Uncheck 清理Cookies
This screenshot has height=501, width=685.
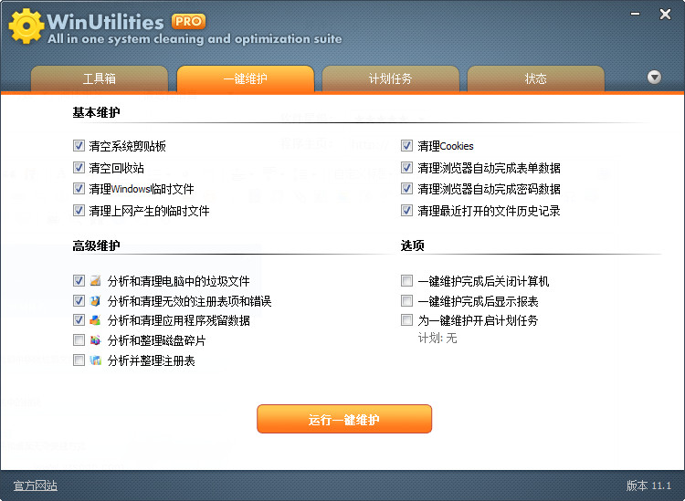click(x=406, y=146)
